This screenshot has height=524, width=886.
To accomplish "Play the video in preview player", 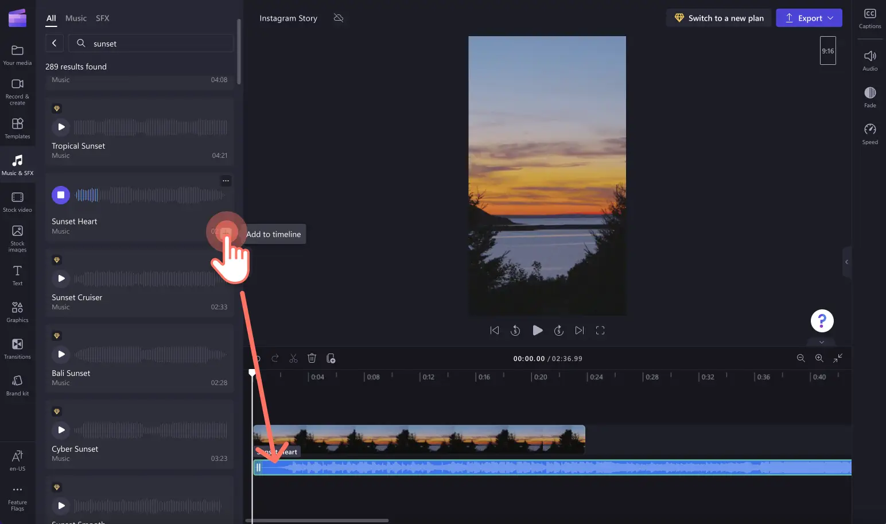I will 537,330.
